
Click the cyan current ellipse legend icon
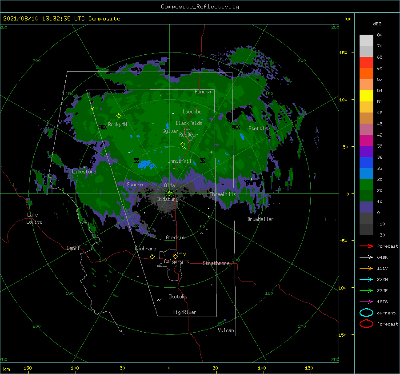(x=366, y=313)
